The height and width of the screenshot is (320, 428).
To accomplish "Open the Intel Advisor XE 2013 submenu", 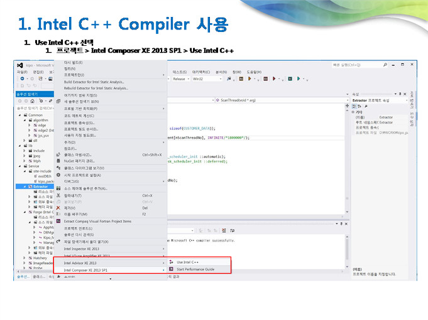I will (x=110, y=263).
